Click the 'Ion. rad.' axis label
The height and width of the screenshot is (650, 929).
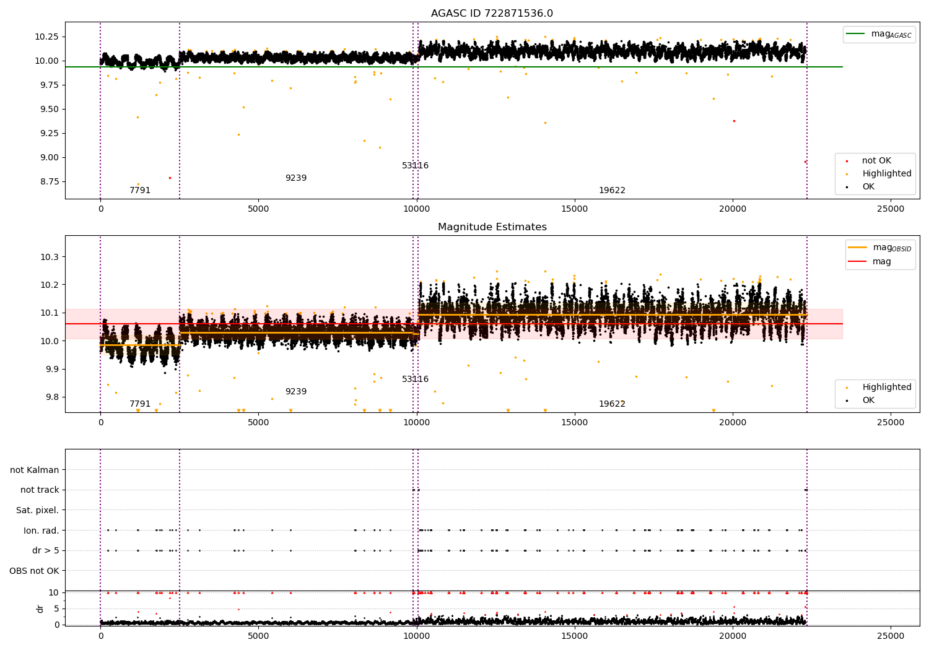click(x=41, y=531)
